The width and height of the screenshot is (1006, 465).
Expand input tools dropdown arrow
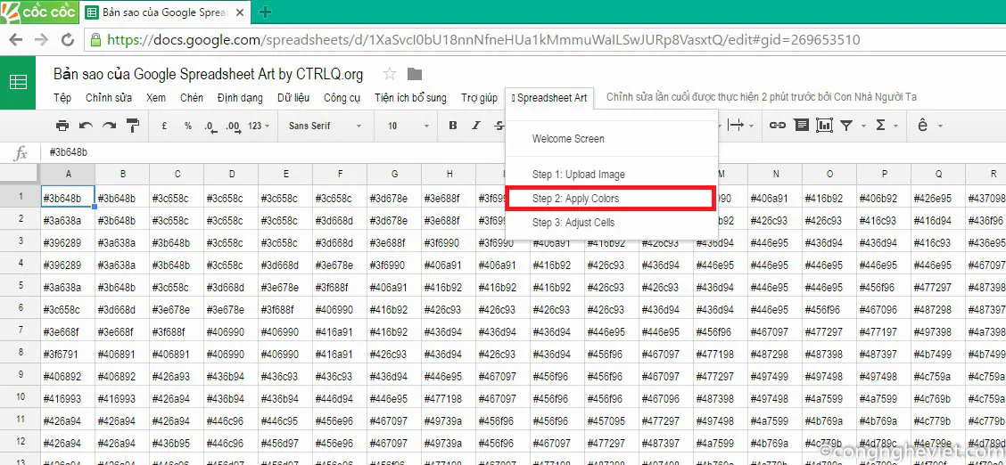[x=939, y=126]
